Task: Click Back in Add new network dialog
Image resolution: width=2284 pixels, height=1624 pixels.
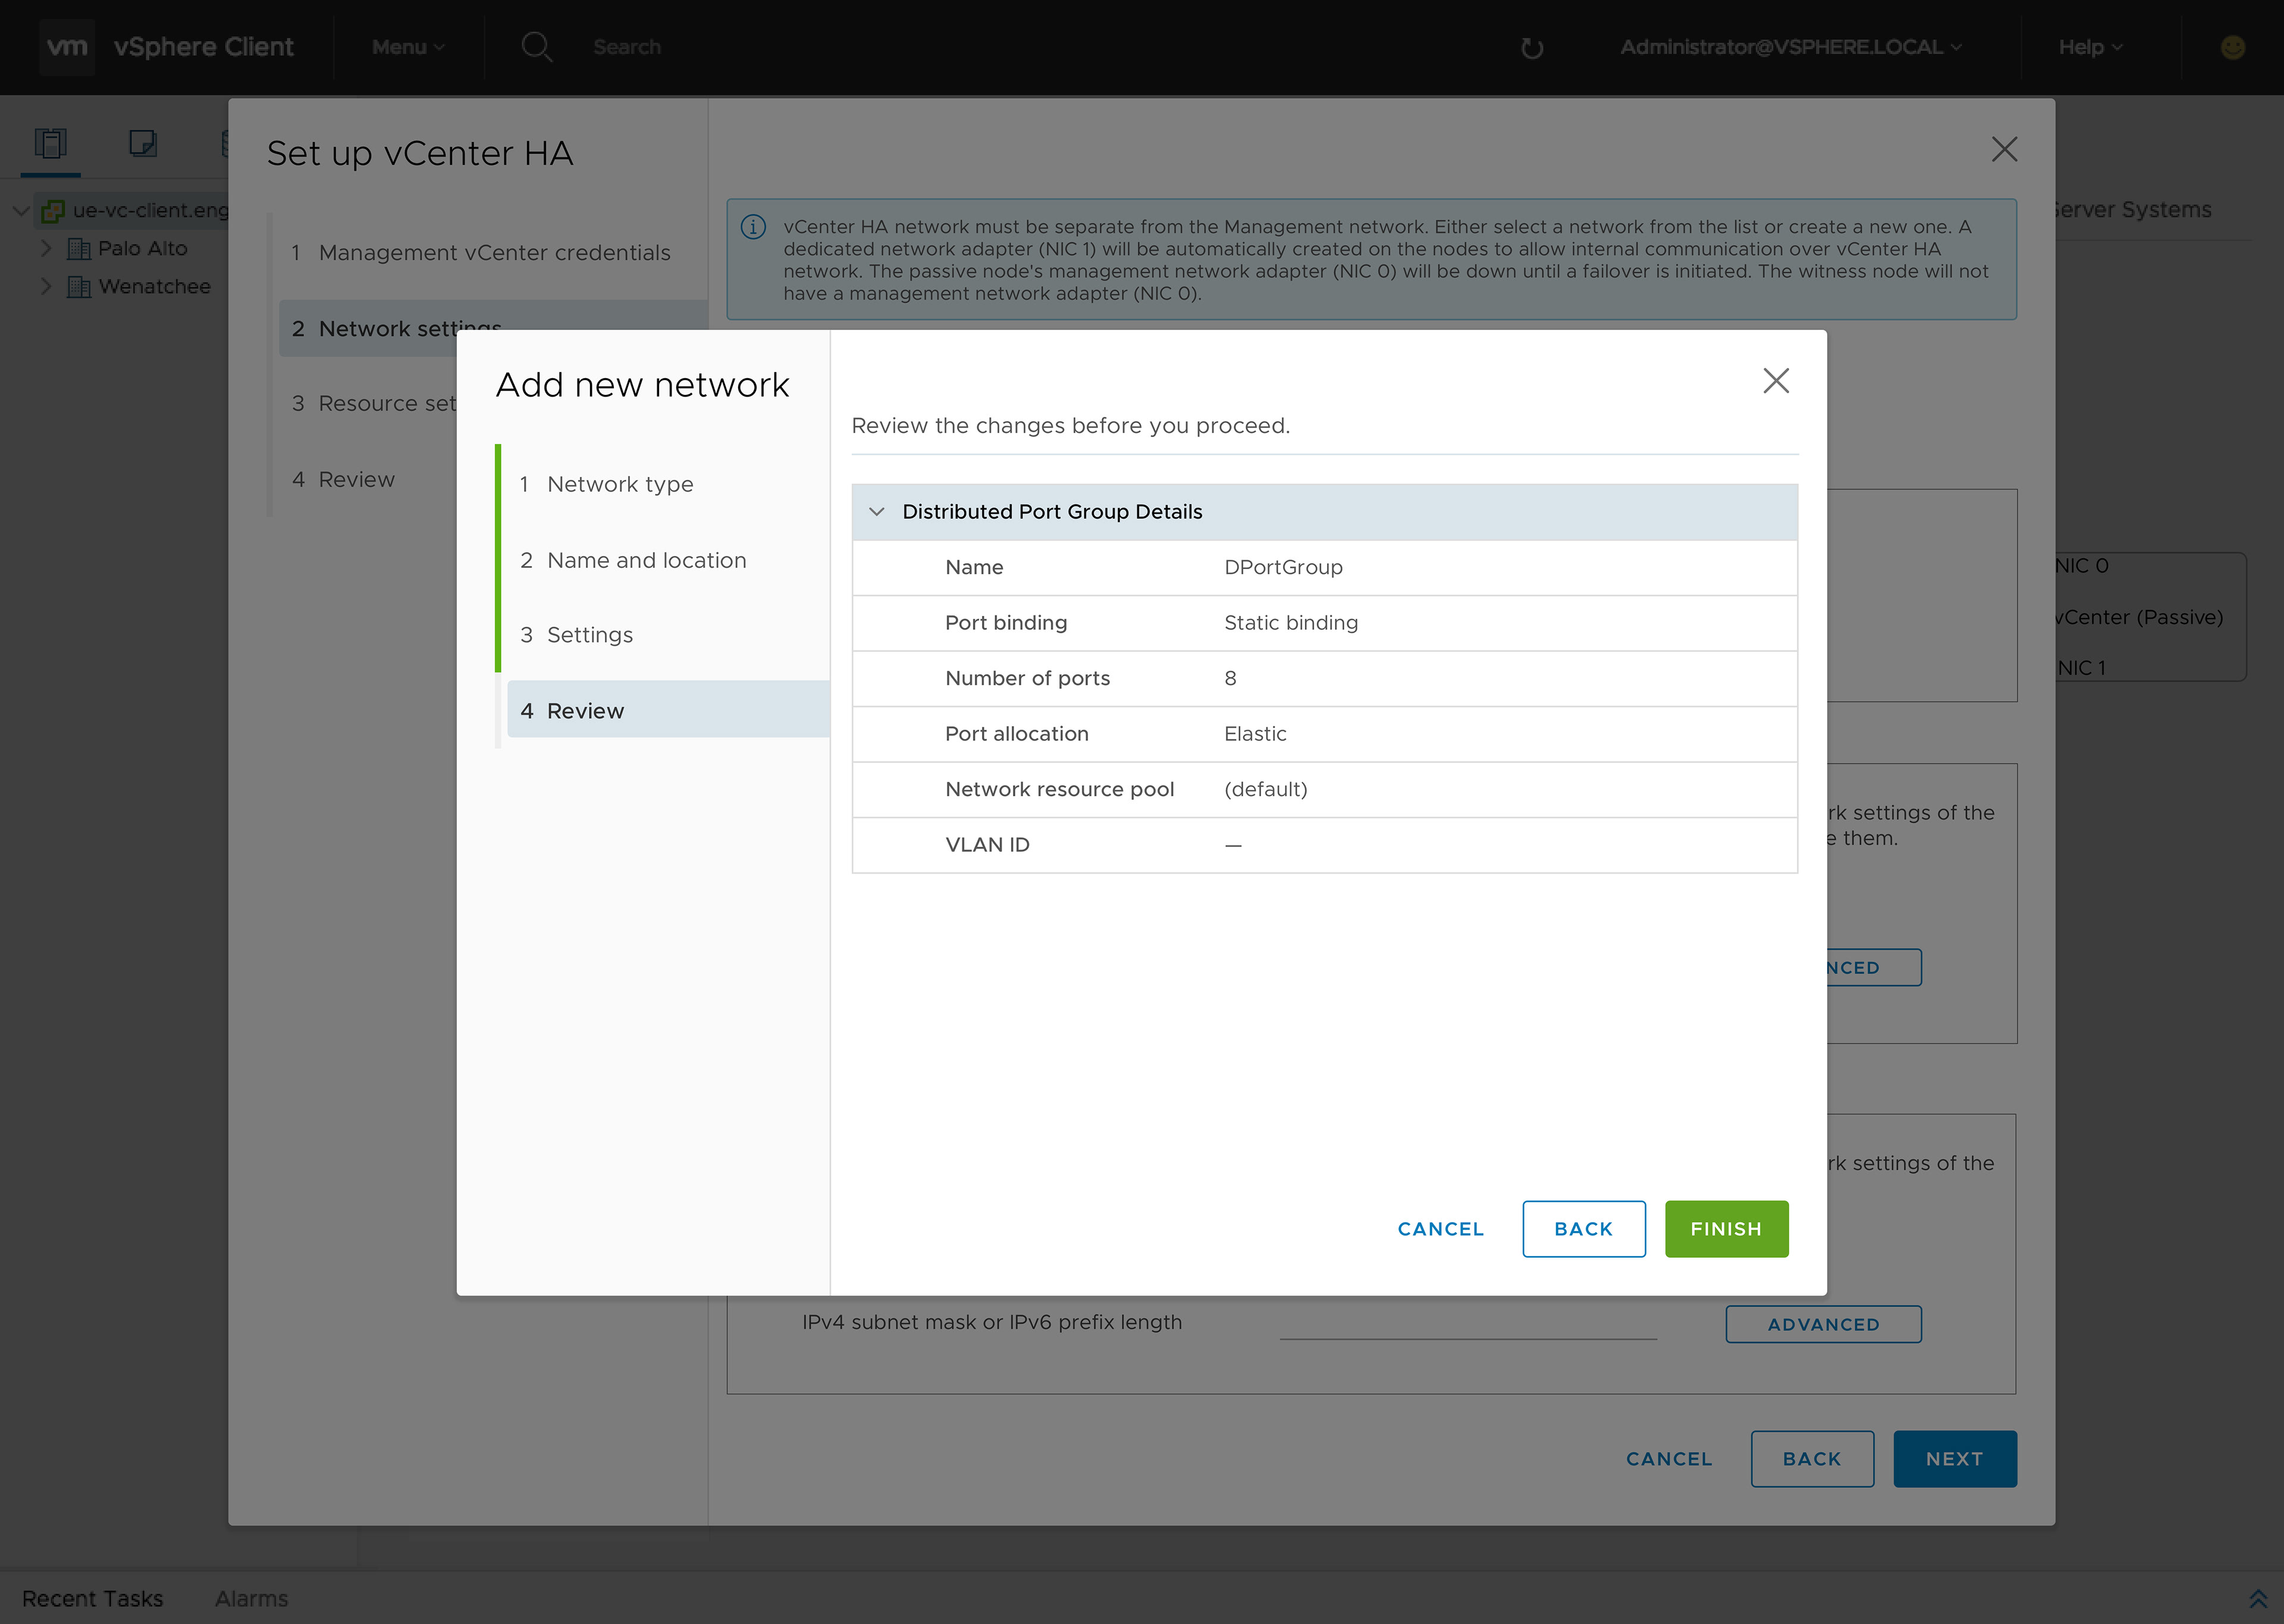Action: click(1583, 1229)
